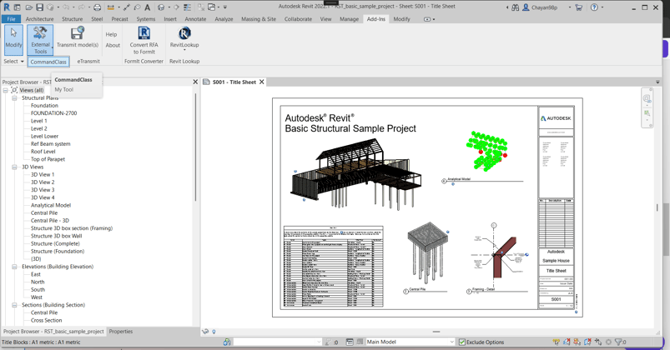
Task: Open the North elevation view
Action: pos(38,282)
